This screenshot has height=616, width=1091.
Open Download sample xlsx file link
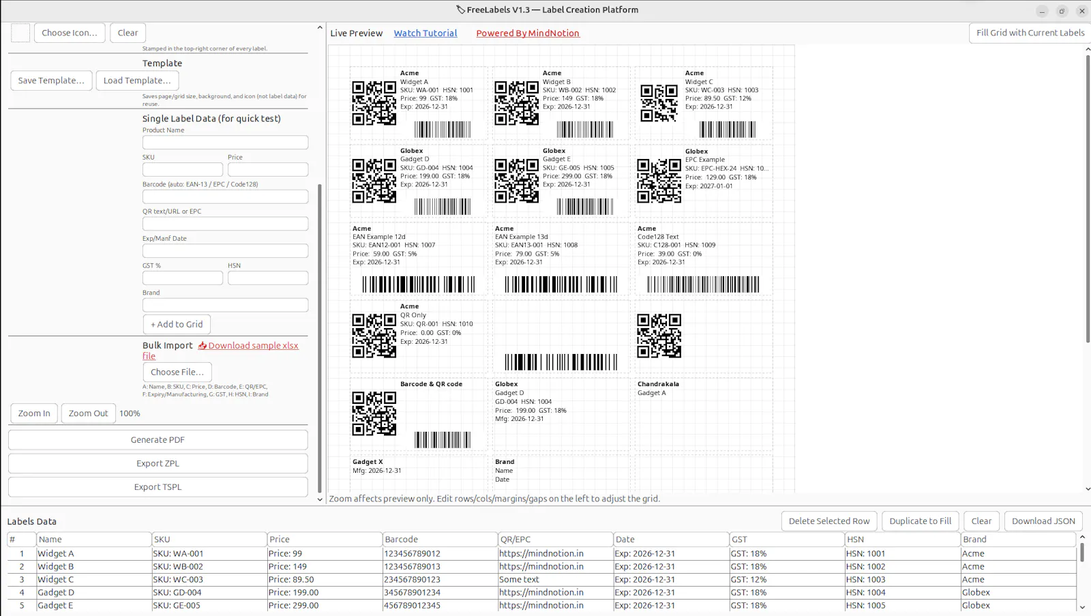tap(254, 346)
